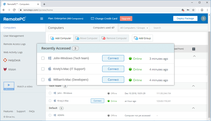Viewport: 211px width, 121px height.
Task: Play the Watch a video thumbnail
Action: (9, 86)
